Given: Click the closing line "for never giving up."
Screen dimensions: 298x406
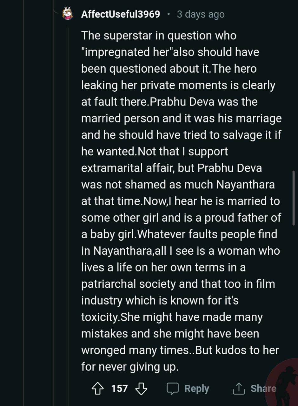Looking at the screenshot, I should point(130,367).
